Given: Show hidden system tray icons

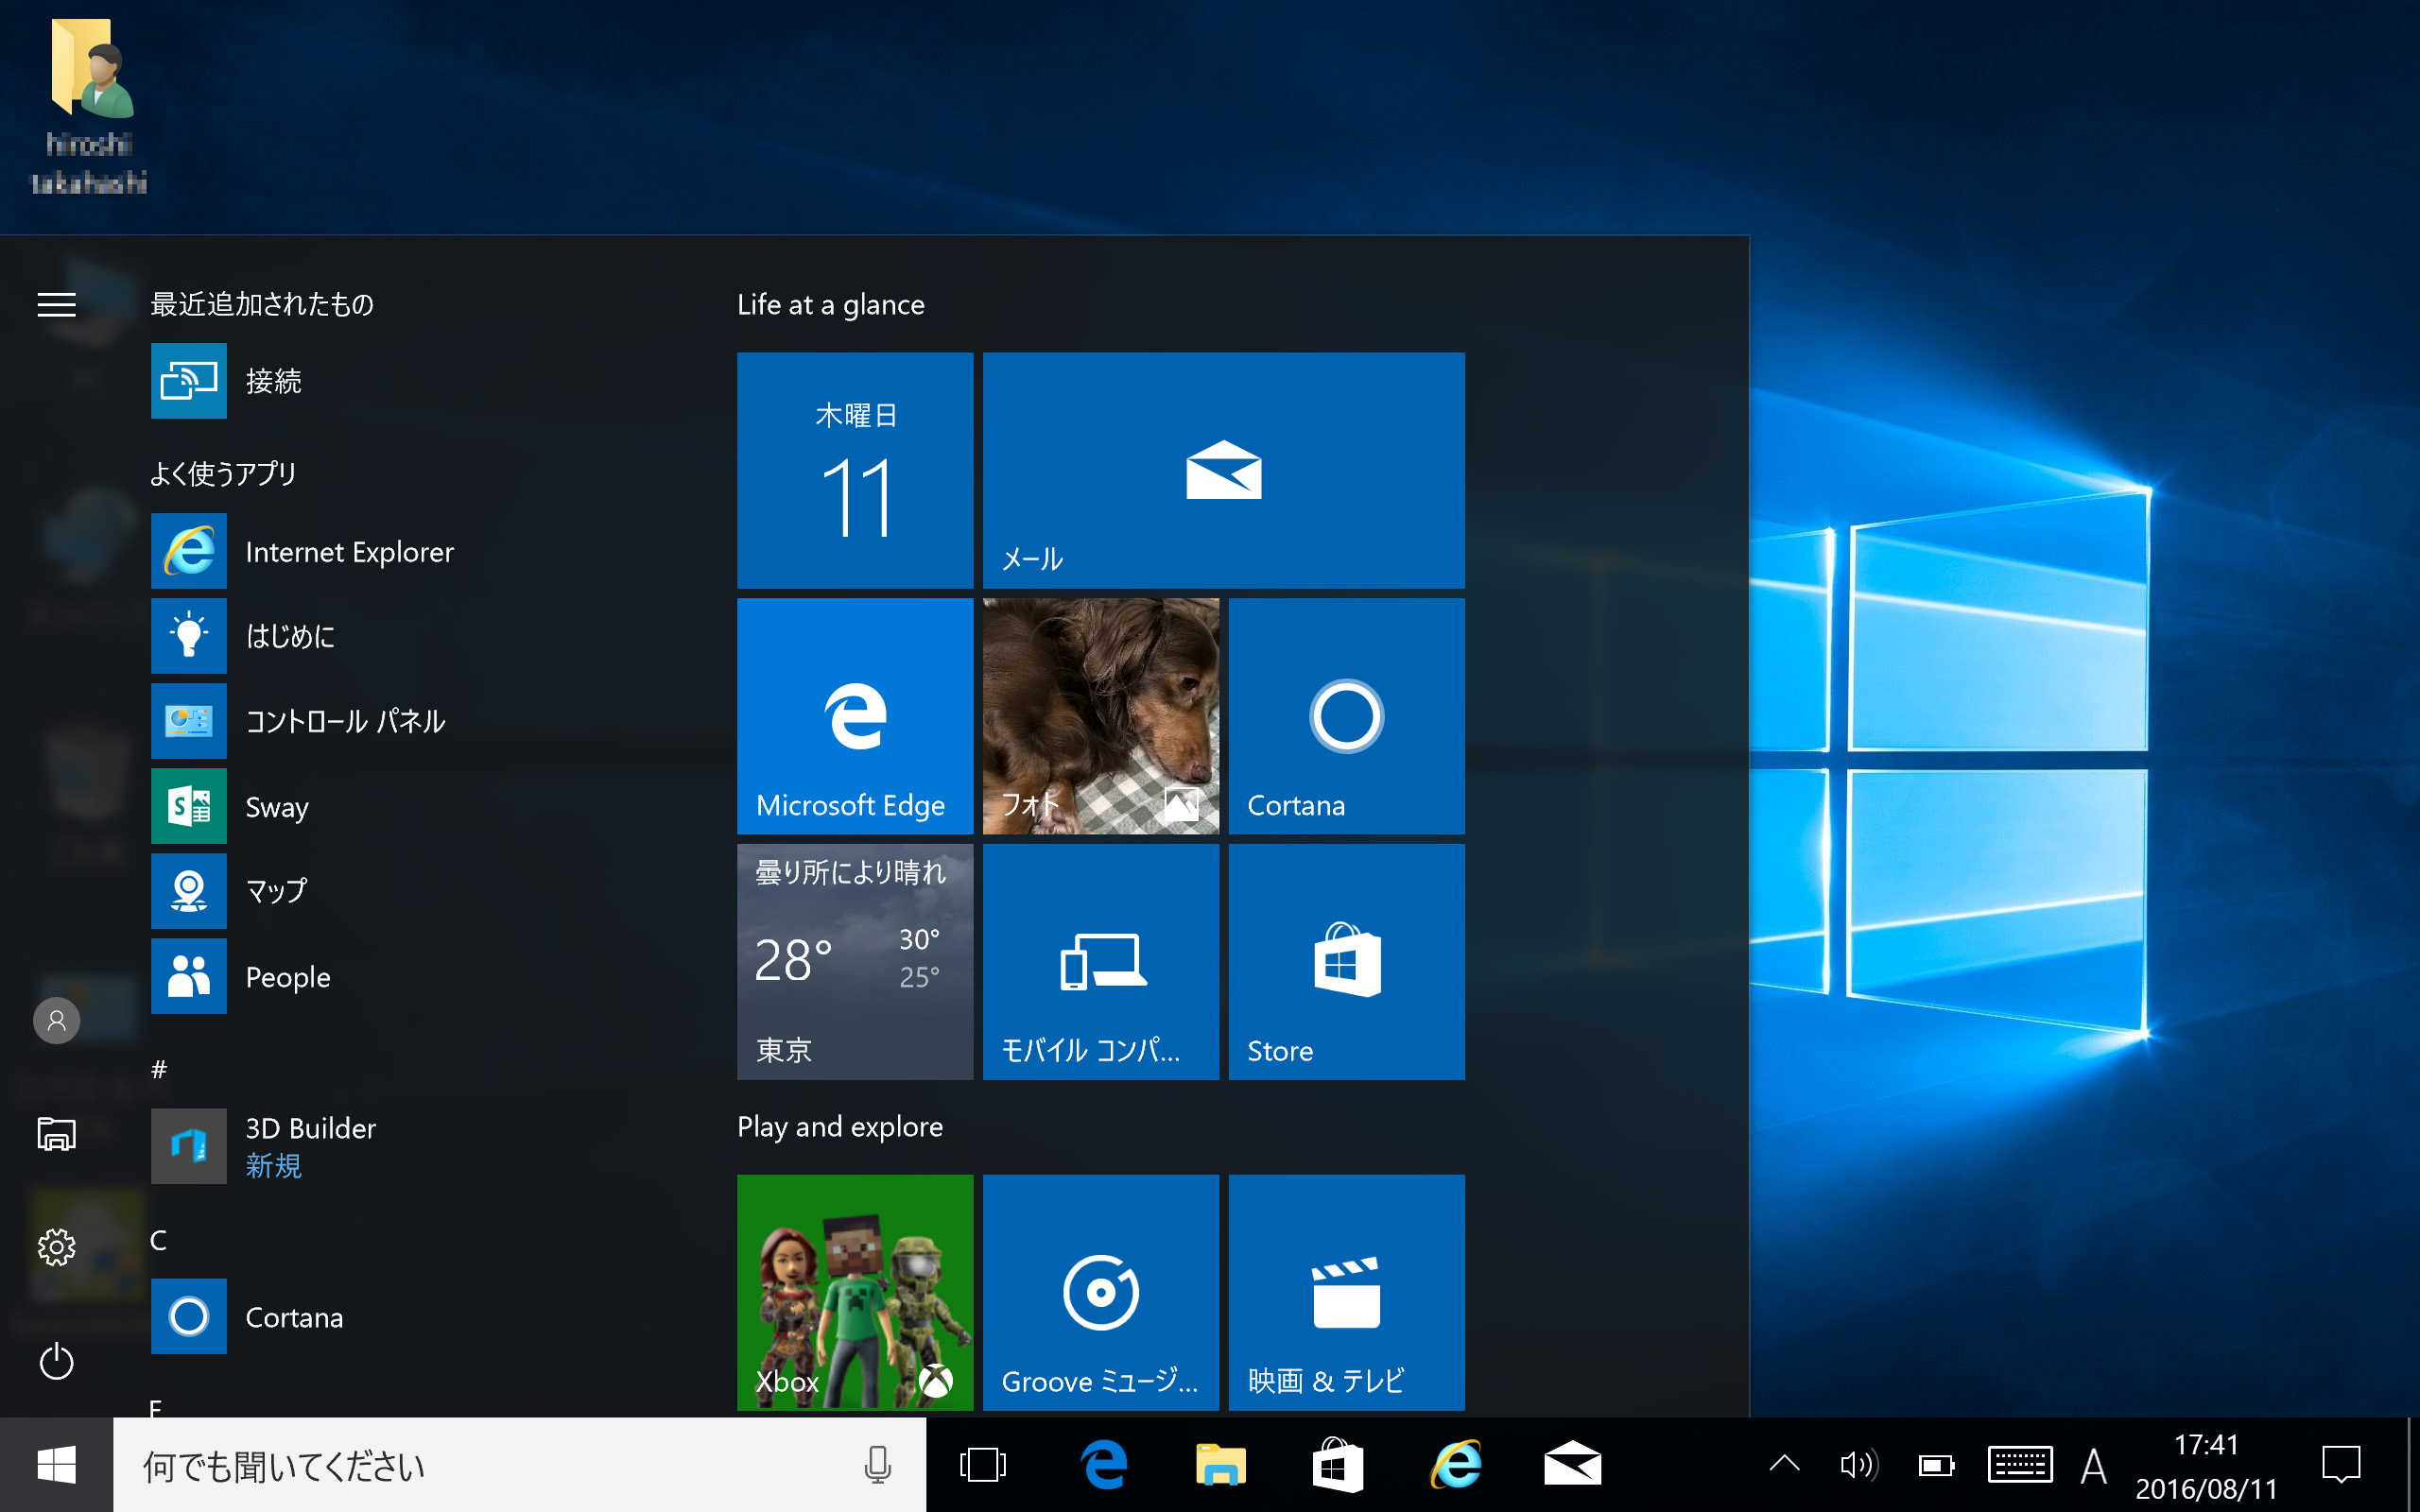Looking at the screenshot, I should (x=1784, y=1465).
